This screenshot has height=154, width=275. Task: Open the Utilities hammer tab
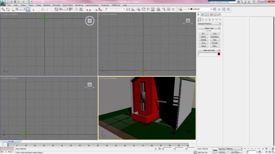[219, 15]
